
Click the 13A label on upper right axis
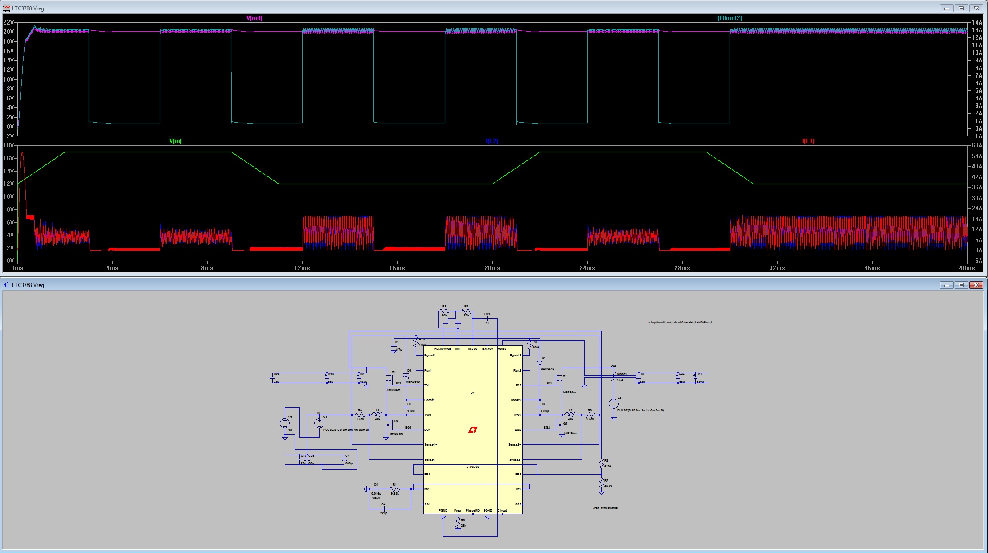click(977, 30)
